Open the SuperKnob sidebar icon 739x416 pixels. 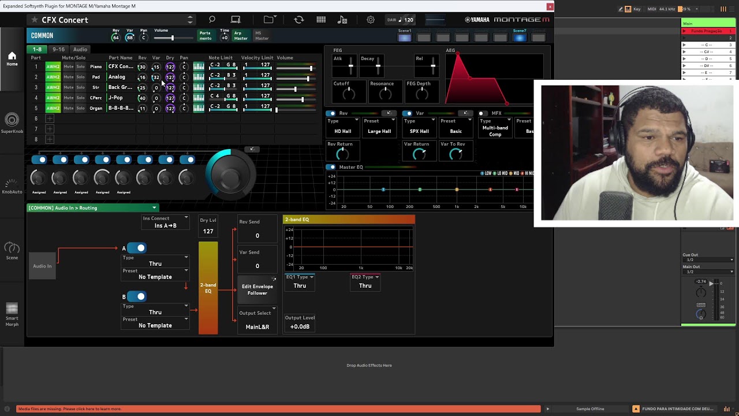(12, 123)
